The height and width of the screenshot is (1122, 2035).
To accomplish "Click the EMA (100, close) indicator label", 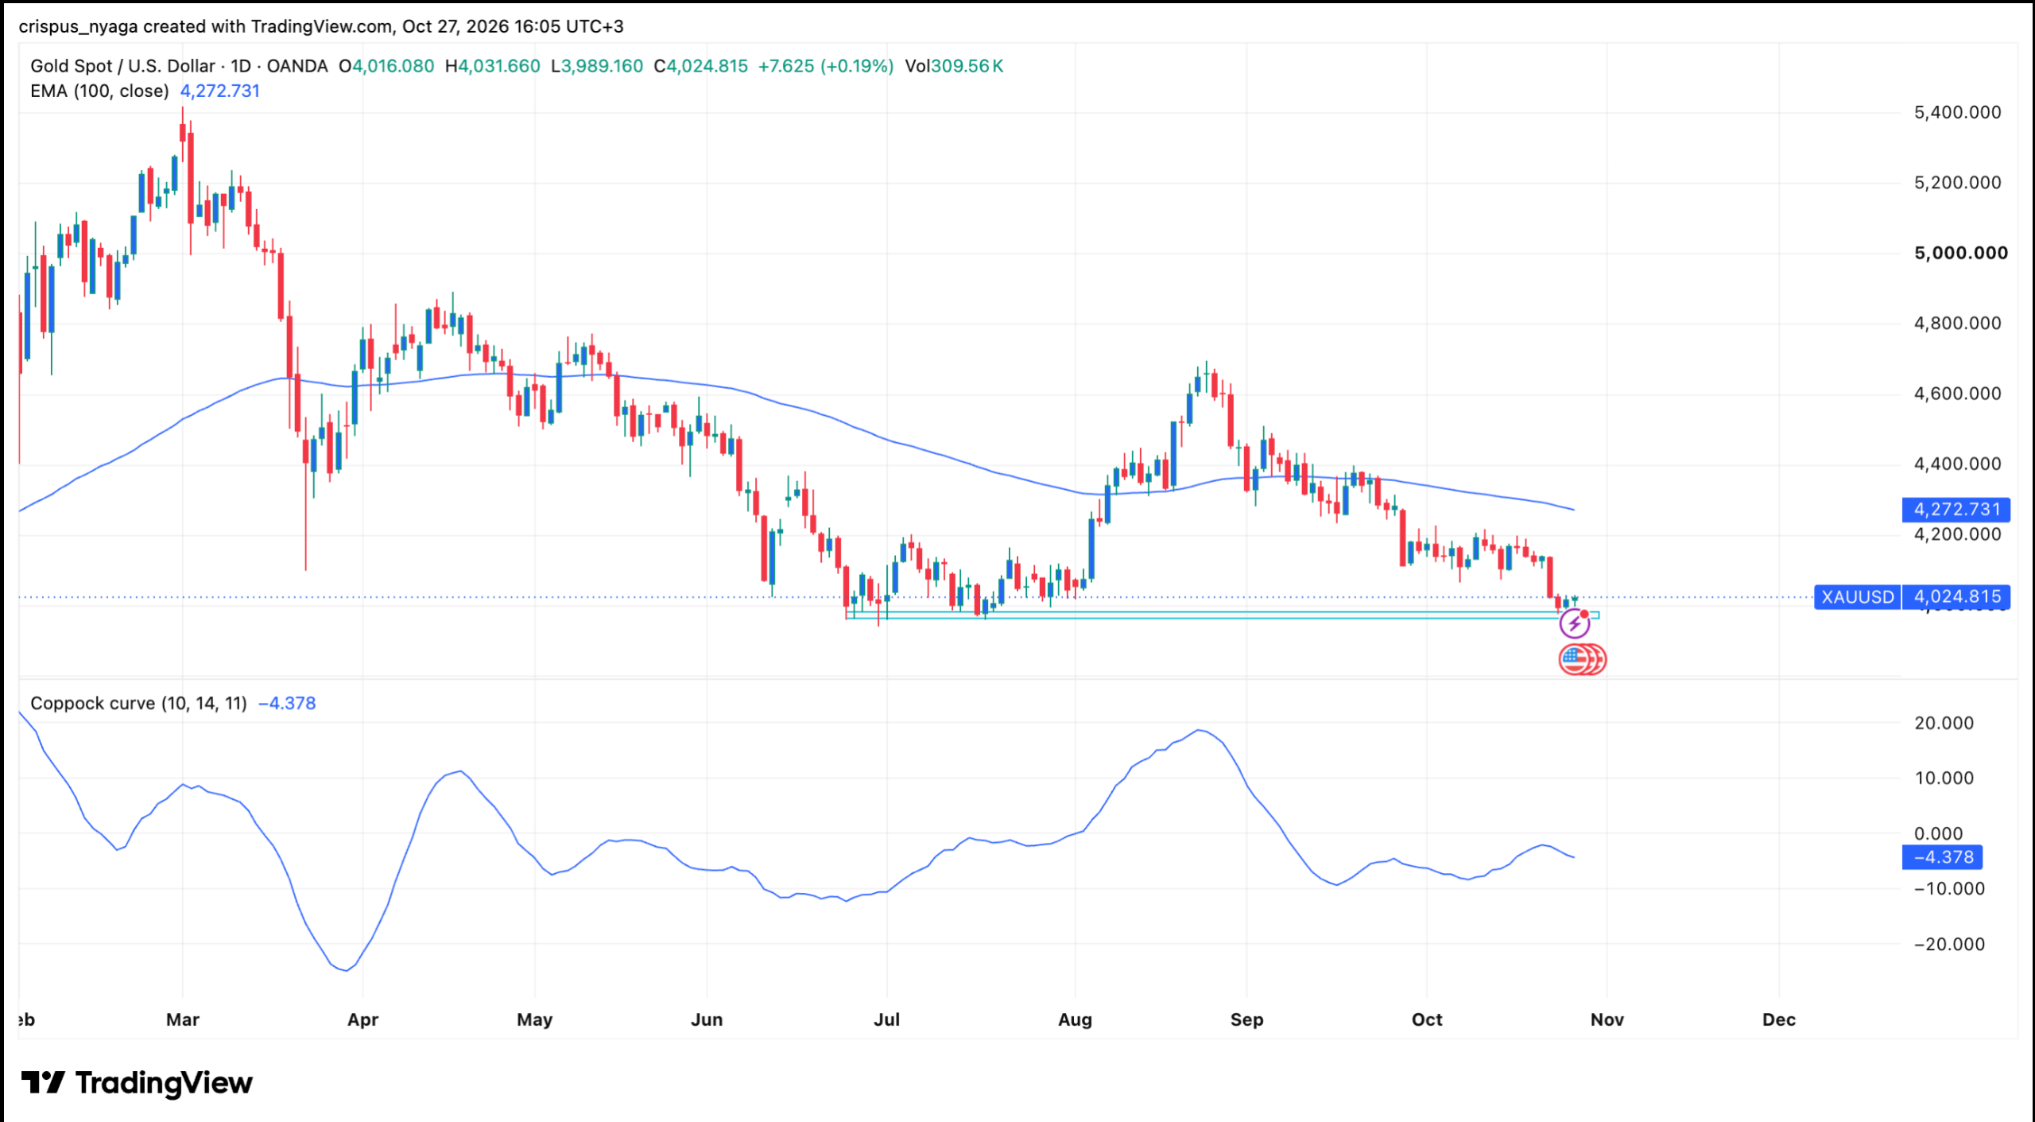I will [99, 91].
